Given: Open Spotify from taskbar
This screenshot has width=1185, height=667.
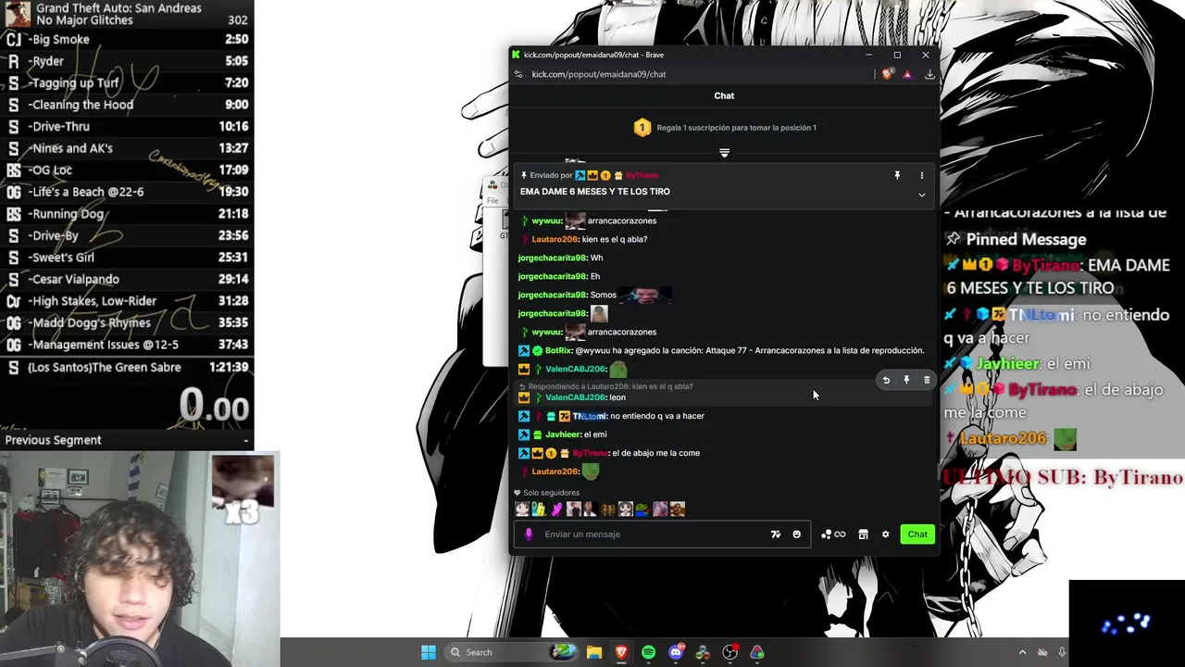Looking at the screenshot, I should [x=648, y=652].
